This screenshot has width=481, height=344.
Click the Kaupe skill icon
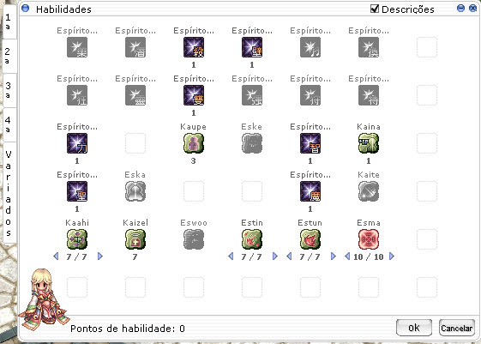pyautogui.click(x=194, y=143)
